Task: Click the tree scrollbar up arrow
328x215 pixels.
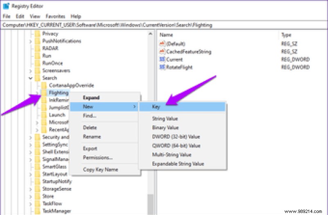Action: (x=150, y=34)
